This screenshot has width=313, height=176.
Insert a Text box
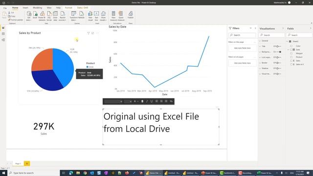click(96, 16)
